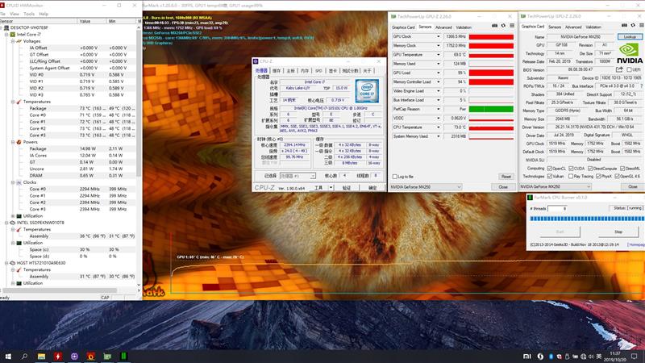
Task: Click Close in the GPU-Z Sensors window
Action: pos(503,187)
